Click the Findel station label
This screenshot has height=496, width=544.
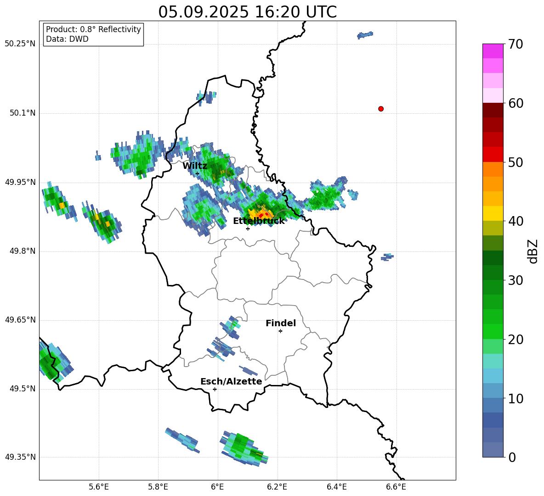point(281,323)
